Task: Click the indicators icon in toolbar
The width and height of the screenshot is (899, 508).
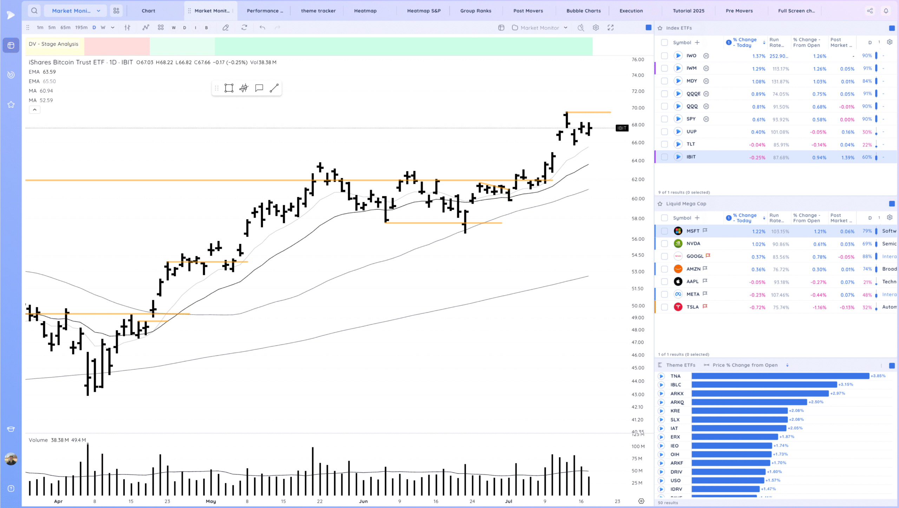Action: [146, 27]
